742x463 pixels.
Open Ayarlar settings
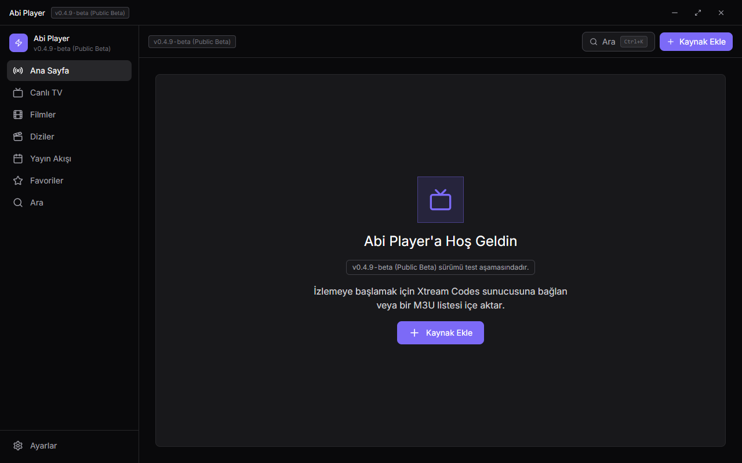[69, 446]
